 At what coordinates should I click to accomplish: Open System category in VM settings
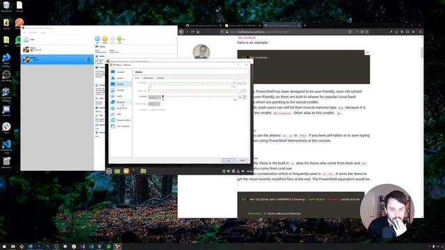point(120,78)
